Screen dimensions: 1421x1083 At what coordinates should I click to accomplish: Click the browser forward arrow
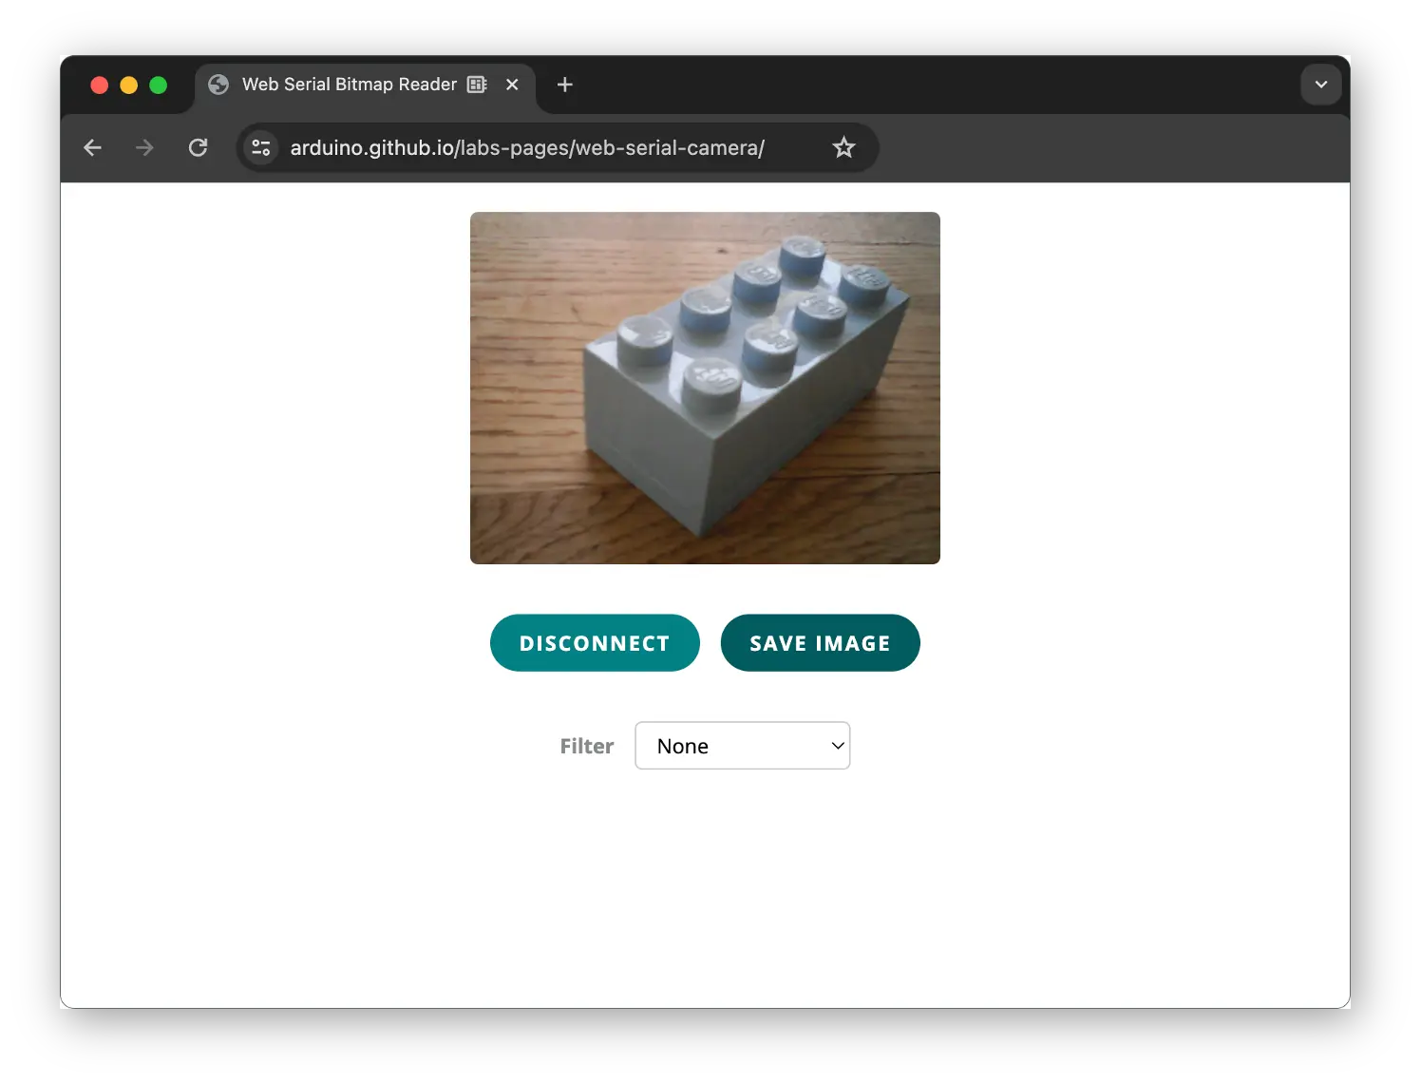coord(144,147)
